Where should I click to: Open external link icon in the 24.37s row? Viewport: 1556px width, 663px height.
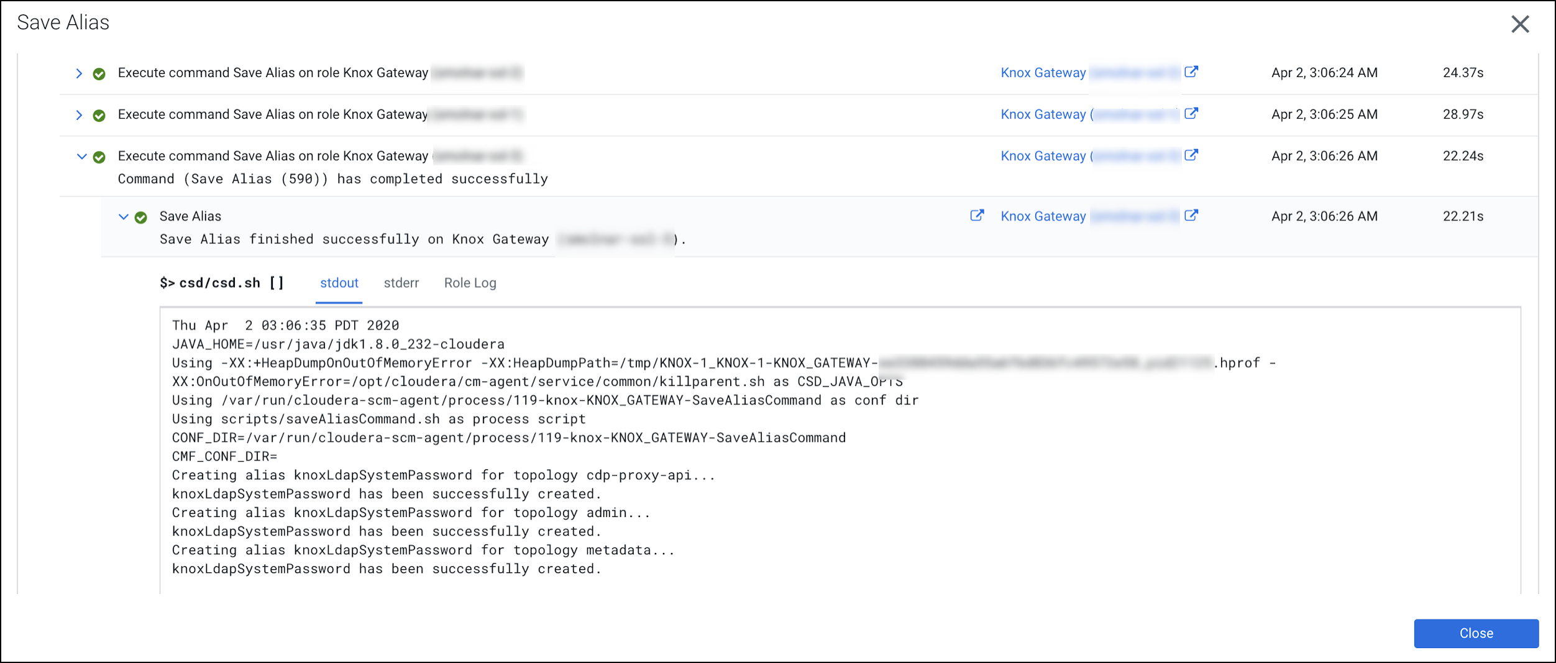1191,72
